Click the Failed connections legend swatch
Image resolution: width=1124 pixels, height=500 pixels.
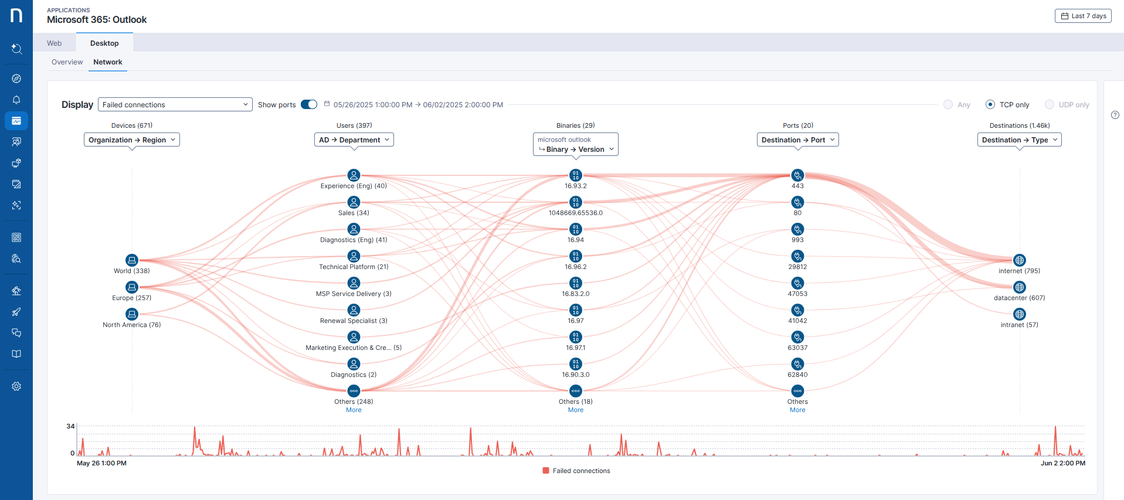546,471
